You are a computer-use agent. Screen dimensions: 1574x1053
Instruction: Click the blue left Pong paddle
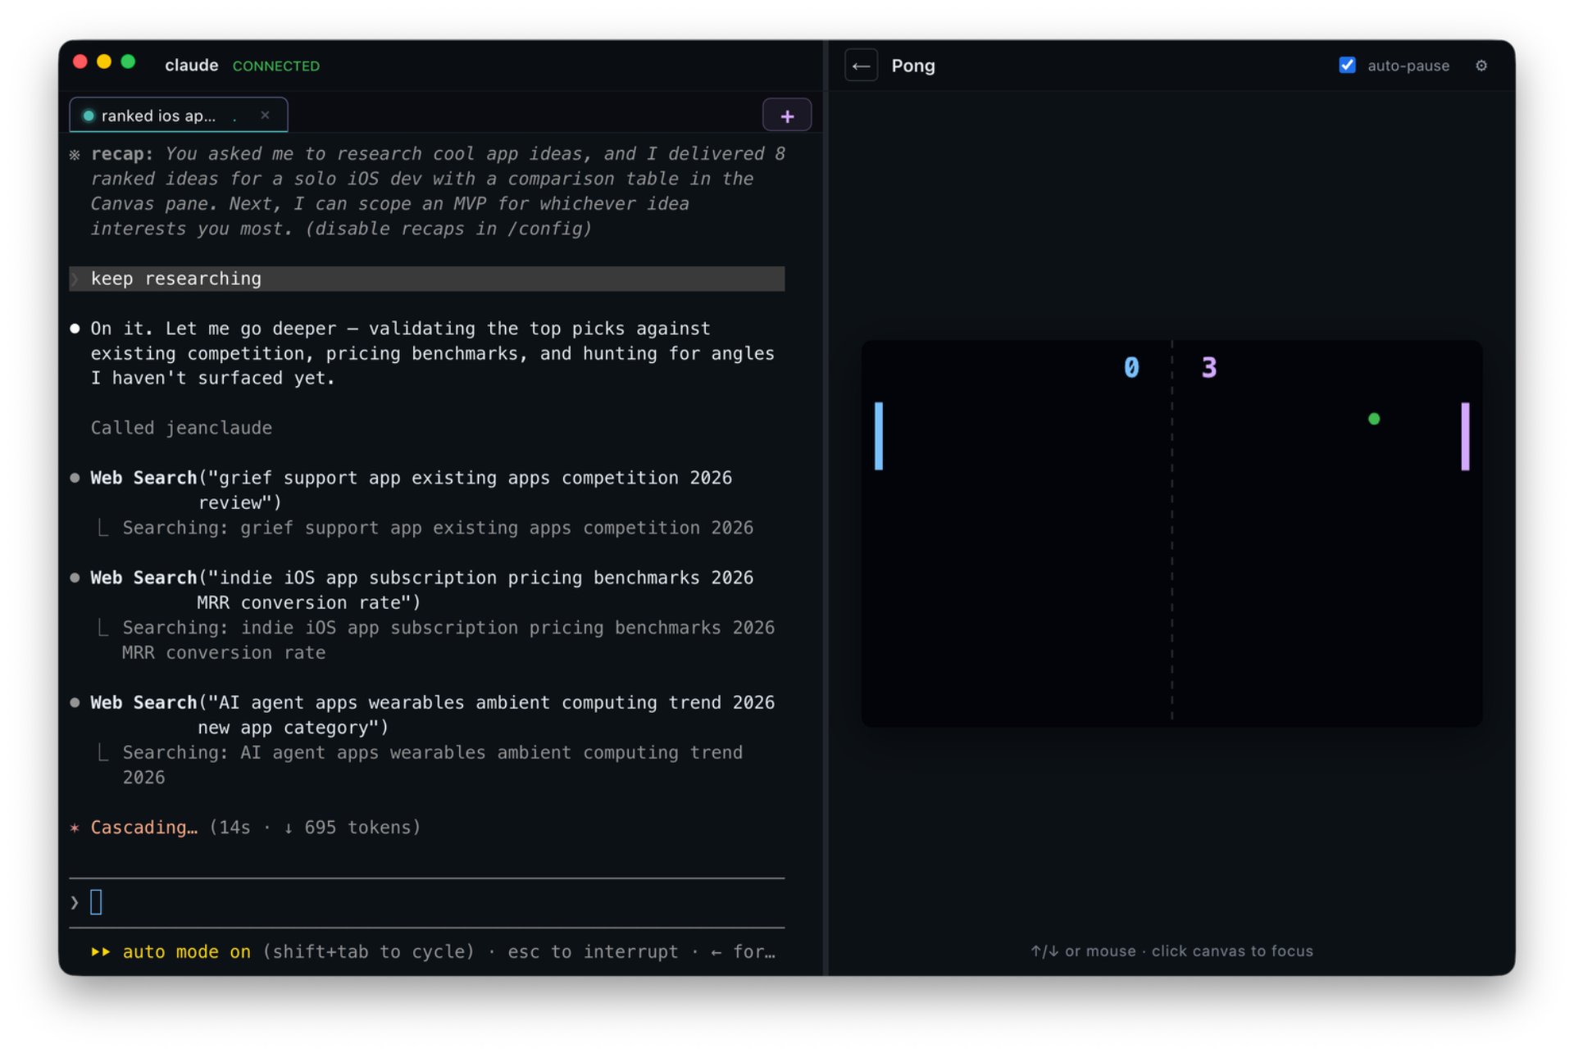[x=879, y=436]
